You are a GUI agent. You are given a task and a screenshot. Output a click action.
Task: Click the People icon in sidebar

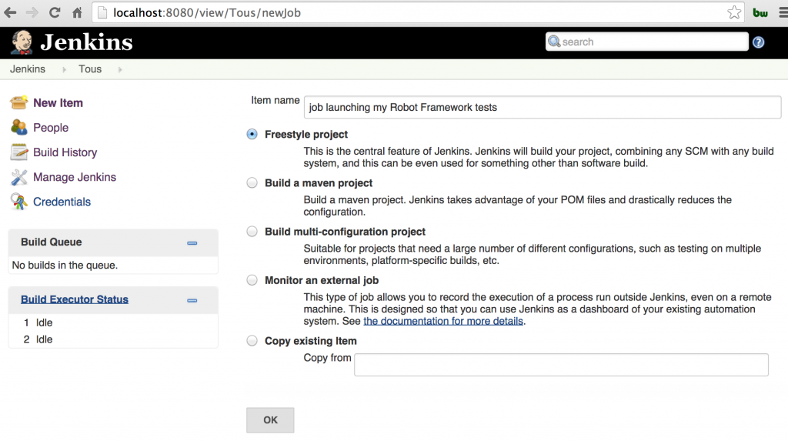[x=19, y=127]
